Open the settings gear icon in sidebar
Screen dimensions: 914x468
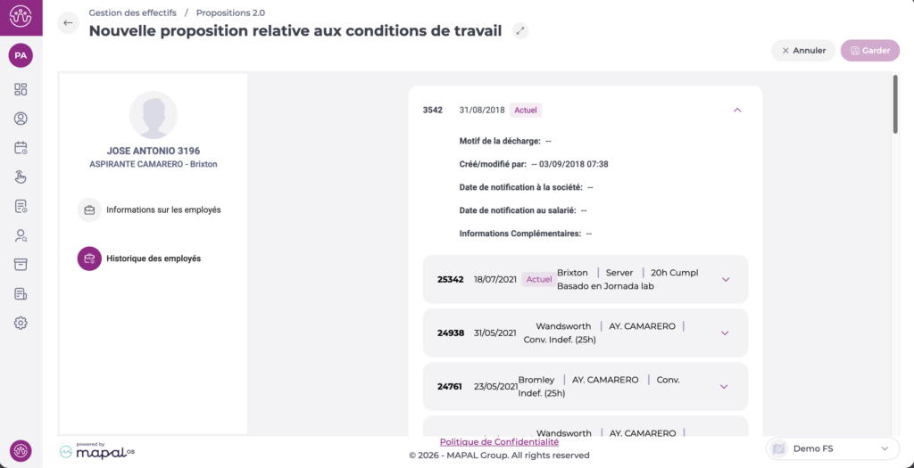(21, 323)
